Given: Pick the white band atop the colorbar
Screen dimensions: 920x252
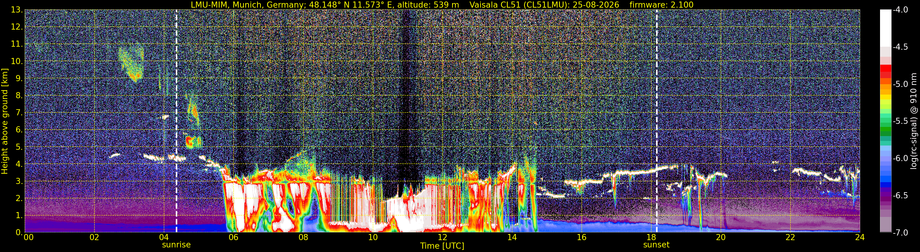Looking at the screenshot, I should point(886,28).
